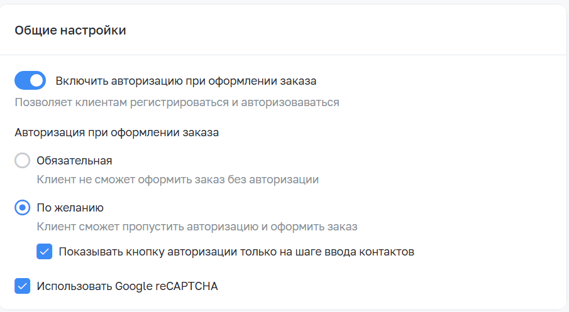Disable the order checkout authorization toggle switch

pos(30,80)
